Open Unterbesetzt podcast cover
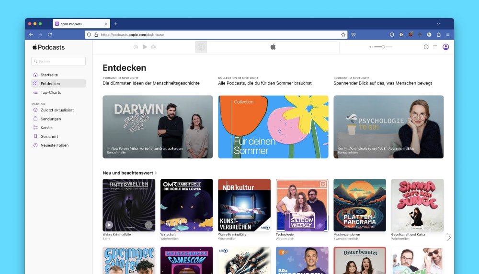Screen dimensions: 479x274 [x=360, y=260]
